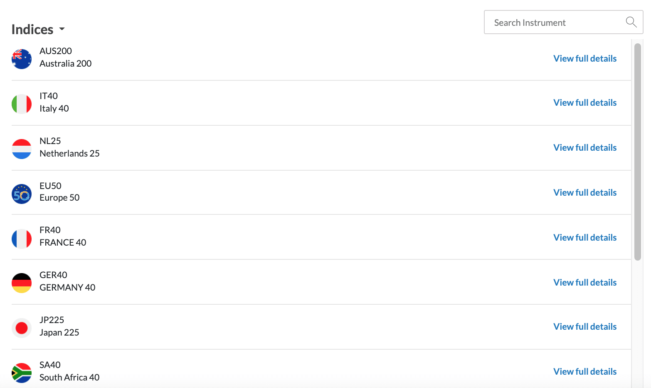
Task: Open FRANCE 40 full details link
Action: [x=585, y=238]
